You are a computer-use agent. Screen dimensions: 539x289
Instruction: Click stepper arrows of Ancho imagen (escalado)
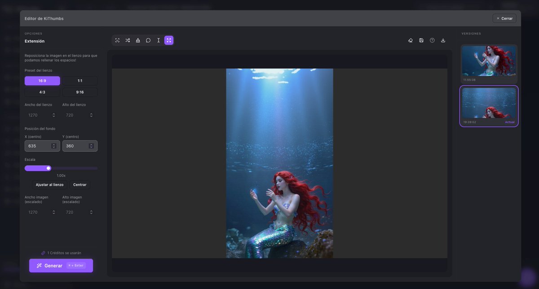click(x=54, y=212)
